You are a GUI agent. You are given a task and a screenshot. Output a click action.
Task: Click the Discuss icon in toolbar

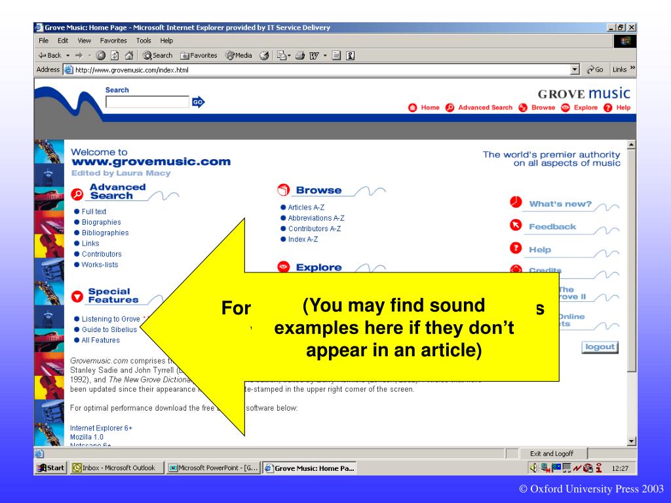tap(336, 56)
